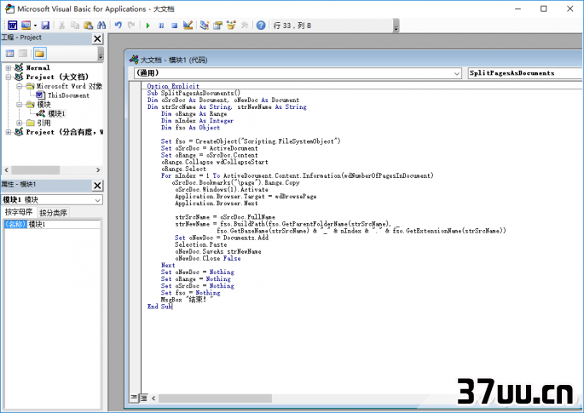Screen dimensions: 584x413
Task: Open the (通用) object dropdown
Action: (457, 73)
